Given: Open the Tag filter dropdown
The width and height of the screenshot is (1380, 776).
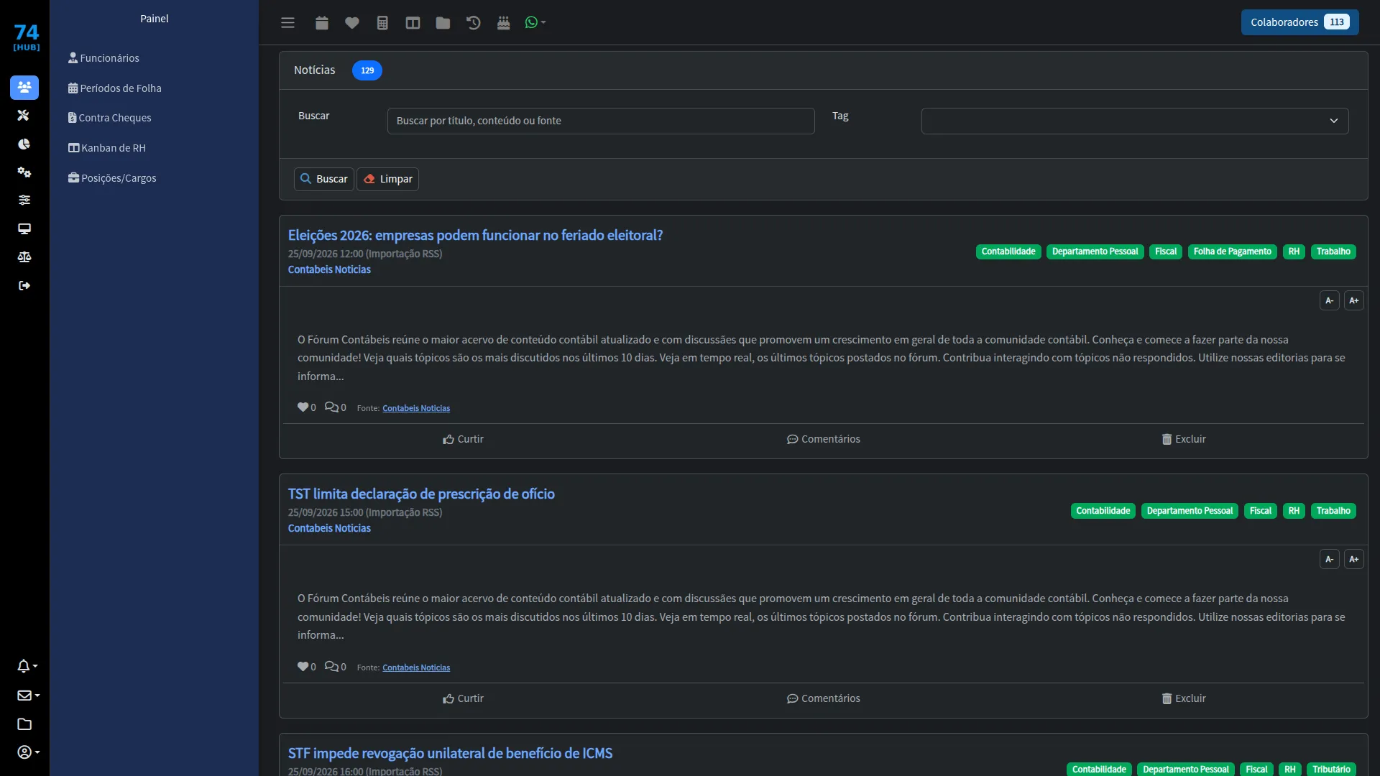Looking at the screenshot, I should coord(1135,121).
